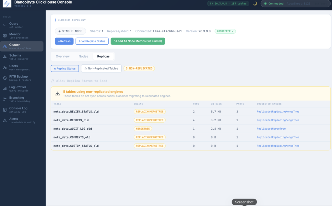Click ReplicatedReplacingMergeTree suggestion for REVIEW_STATUS_old
This screenshot has width=332, height=206.
point(278,112)
